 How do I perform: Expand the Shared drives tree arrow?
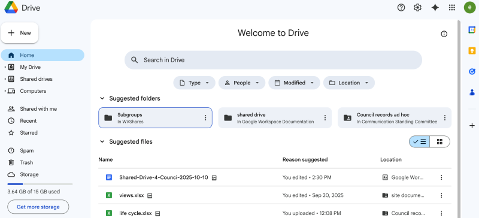5,79
